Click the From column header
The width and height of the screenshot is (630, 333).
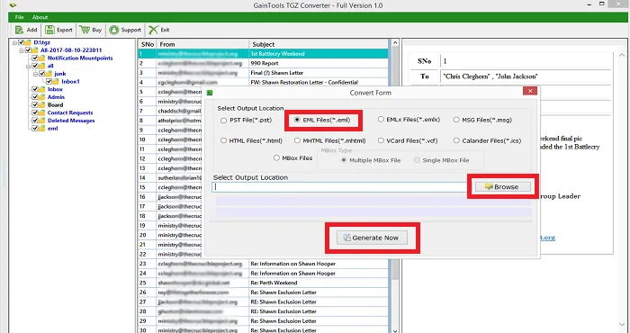click(202, 44)
